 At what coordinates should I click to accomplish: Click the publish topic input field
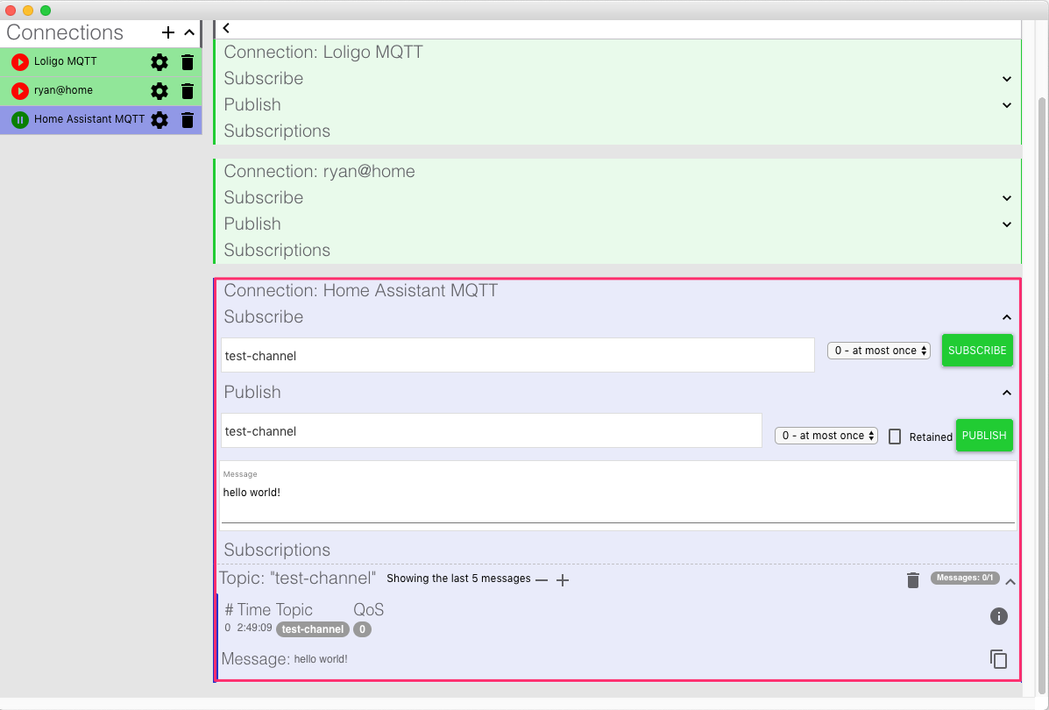491,431
